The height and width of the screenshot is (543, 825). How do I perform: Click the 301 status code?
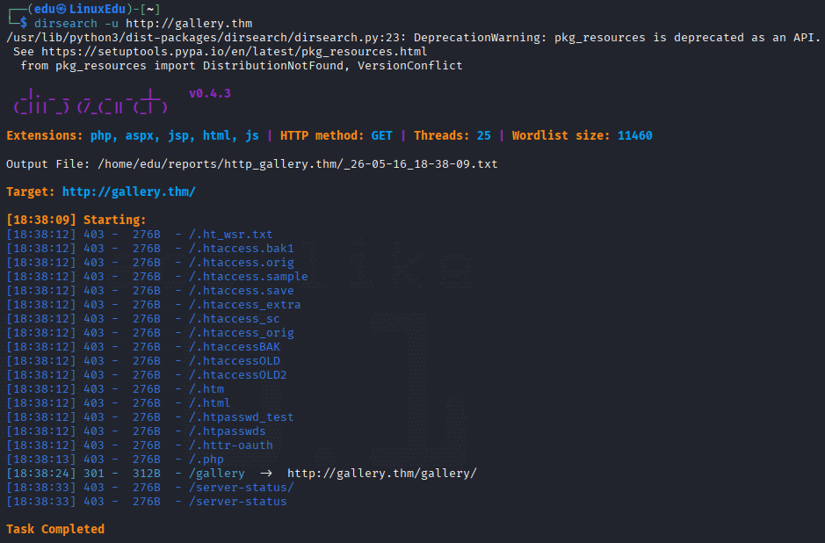[x=94, y=474]
